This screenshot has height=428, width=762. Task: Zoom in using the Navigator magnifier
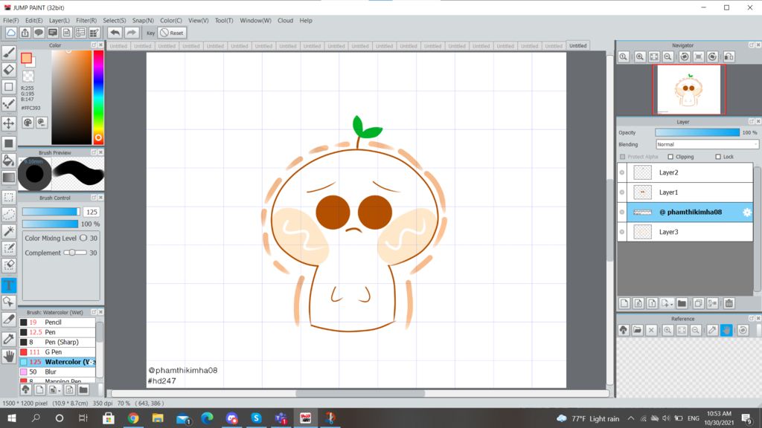click(640, 56)
